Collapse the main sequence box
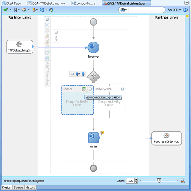The width and height of the screenshot is (191, 191). tap(56, 32)
